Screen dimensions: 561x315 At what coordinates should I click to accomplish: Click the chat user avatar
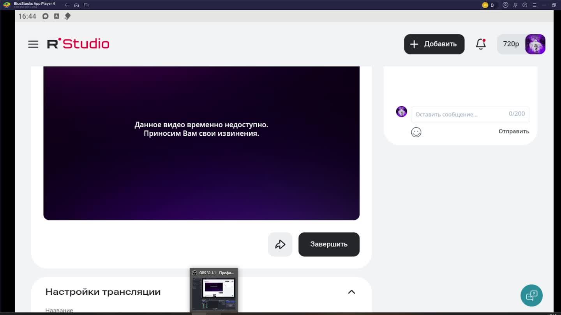[401, 112]
